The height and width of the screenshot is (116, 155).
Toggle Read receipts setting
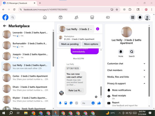tap(126, 97)
